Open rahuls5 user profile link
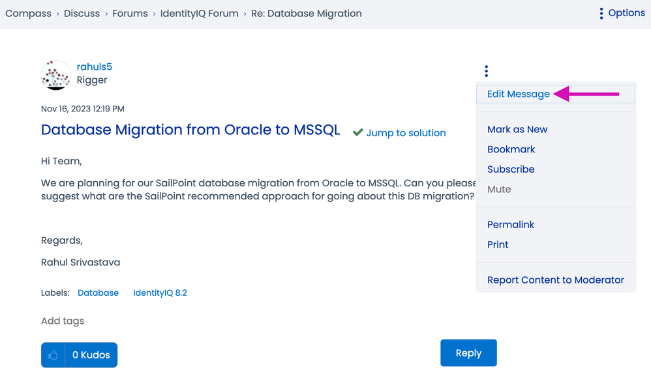This screenshot has height=376, width=651. tap(94, 66)
